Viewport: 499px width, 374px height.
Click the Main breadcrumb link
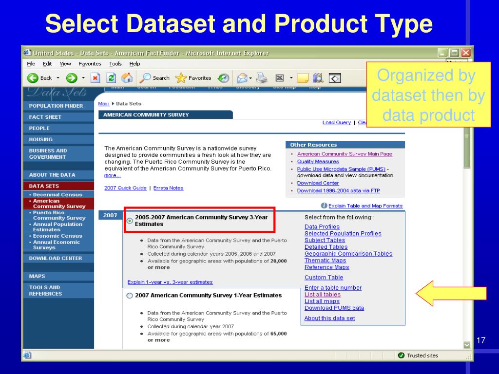coord(104,104)
